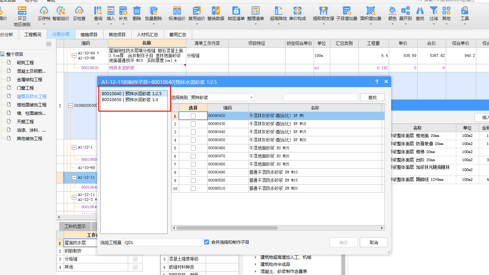Click the 展开到 expand-to icon

coord(406,11)
